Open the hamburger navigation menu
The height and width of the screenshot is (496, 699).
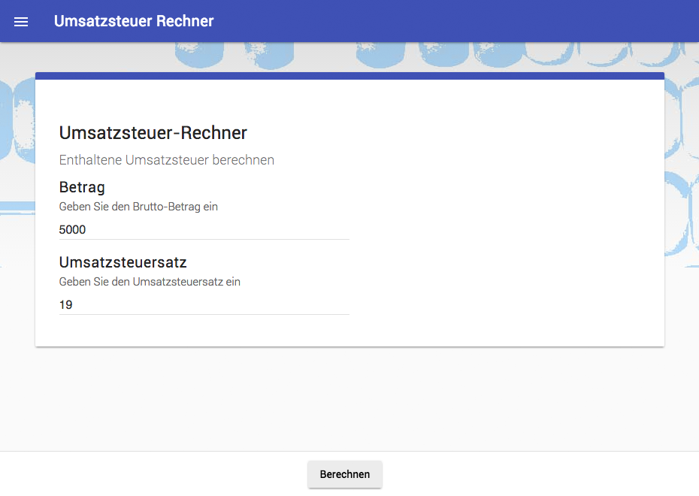pos(21,21)
